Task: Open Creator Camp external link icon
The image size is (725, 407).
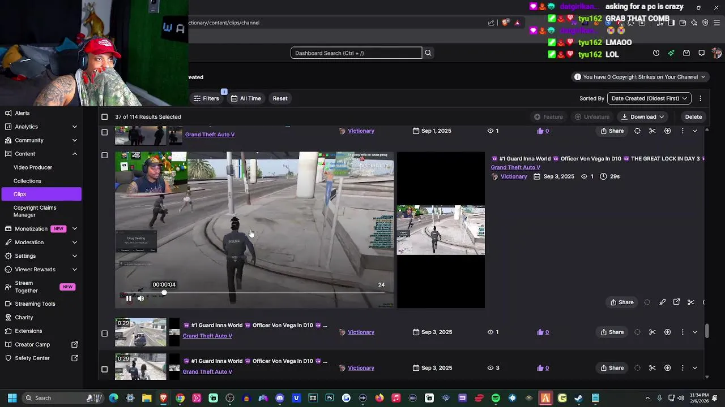Action: coord(75,345)
